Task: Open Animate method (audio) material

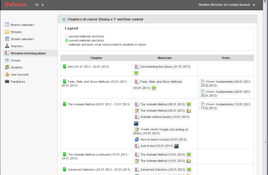Action: point(165,117)
